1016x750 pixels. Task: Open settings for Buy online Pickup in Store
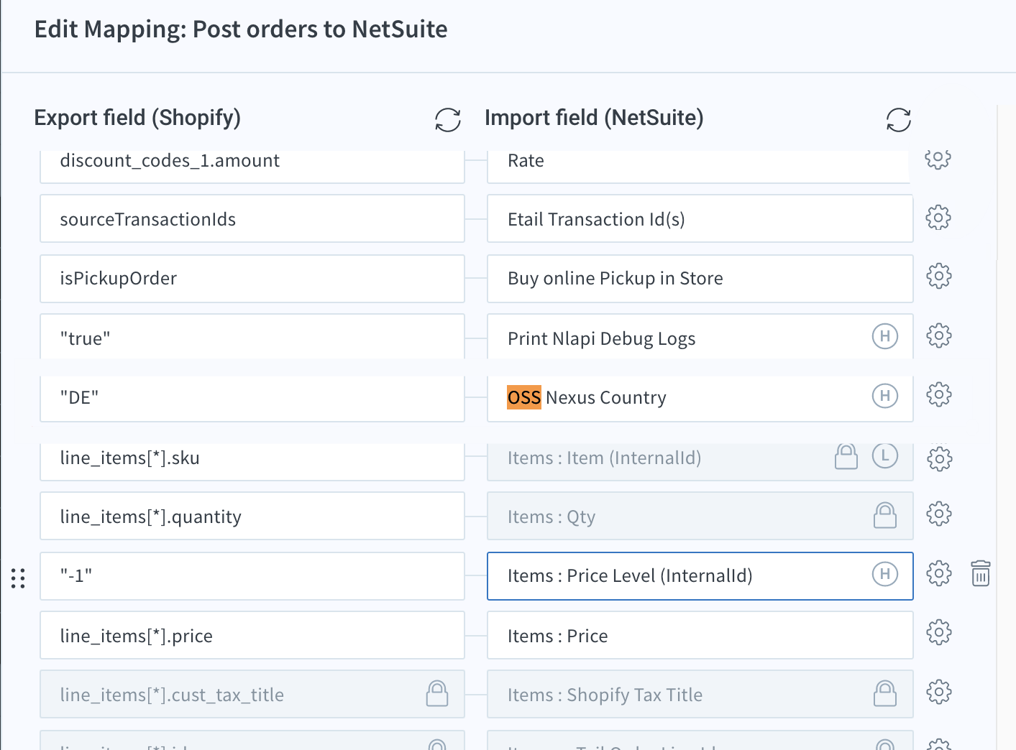[938, 277]
